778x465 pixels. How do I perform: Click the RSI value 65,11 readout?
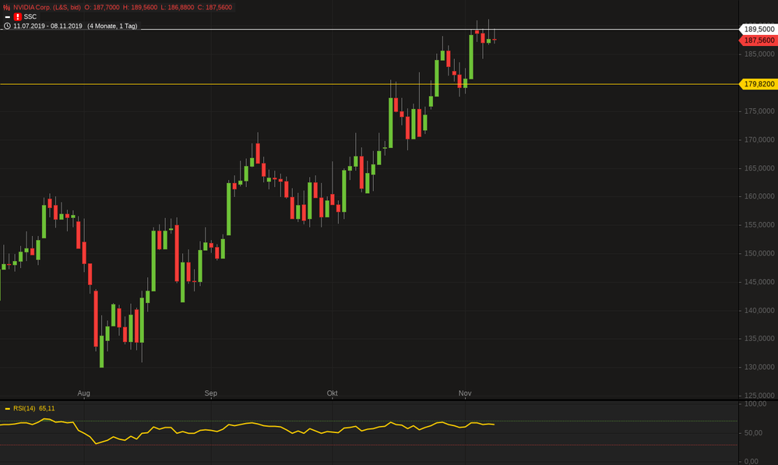[47, 408]
